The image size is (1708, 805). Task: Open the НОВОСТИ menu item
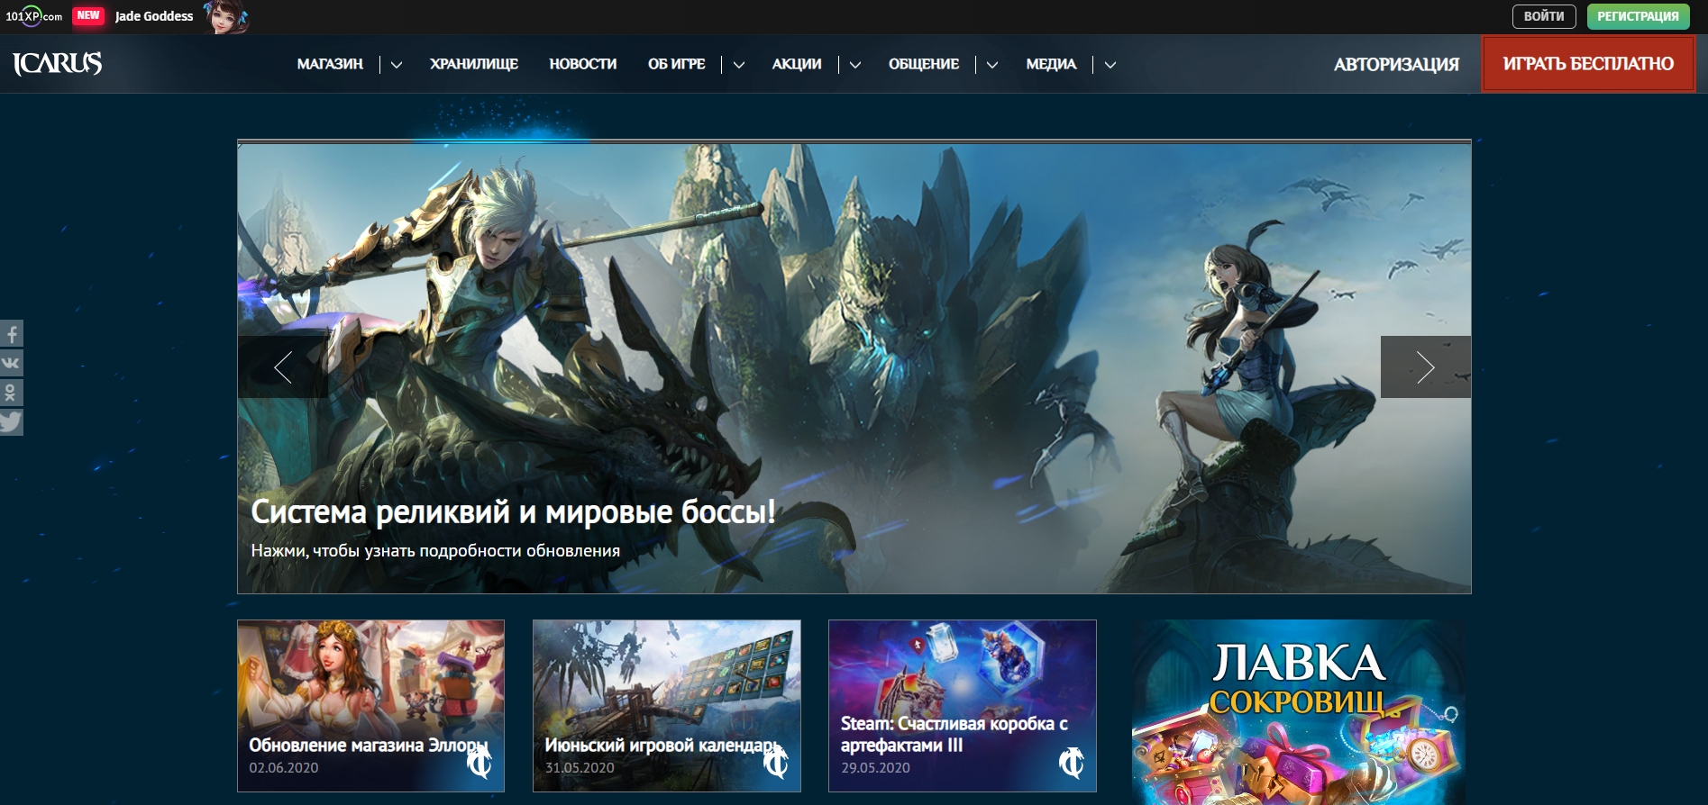click(583, 64)
